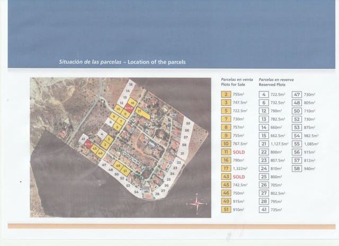Select yellow legend box for plot 2
This screenshot has height=246, width=339.
pos(226,94)
